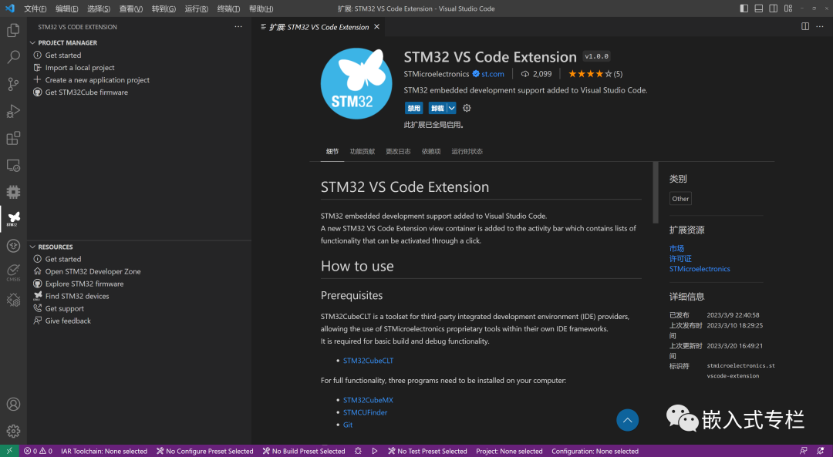Click Give feedback in Resources

68,321
